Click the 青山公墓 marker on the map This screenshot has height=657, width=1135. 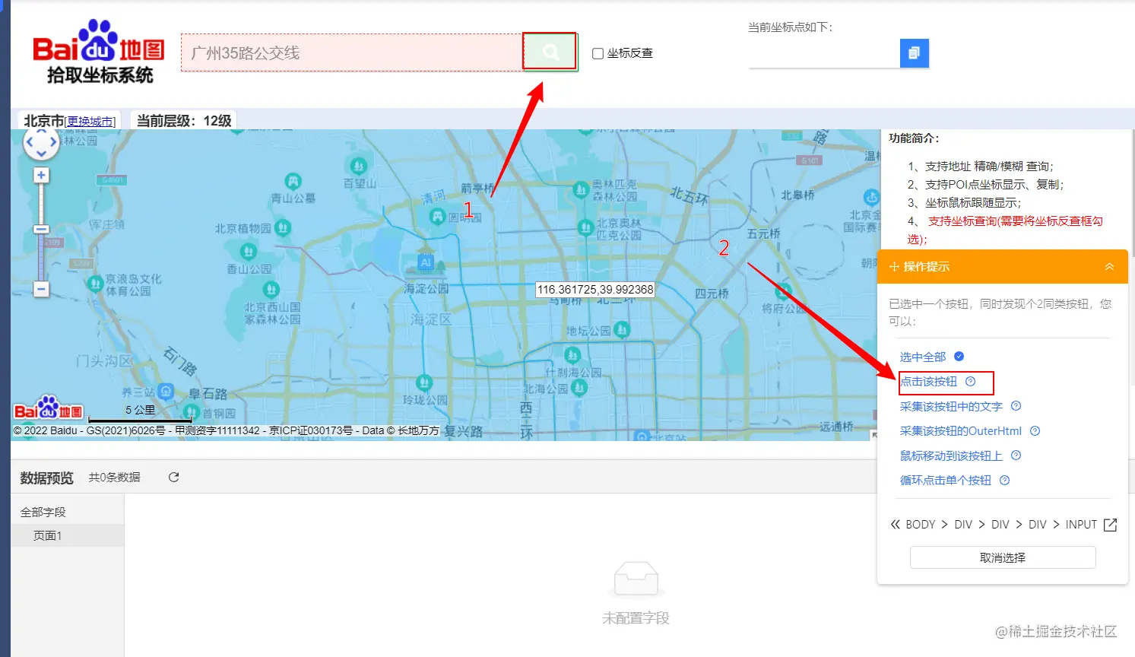point(293,181)
